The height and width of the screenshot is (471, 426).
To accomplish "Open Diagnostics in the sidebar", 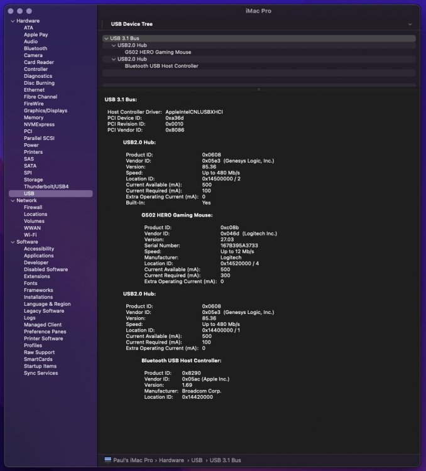I will 38,76.
